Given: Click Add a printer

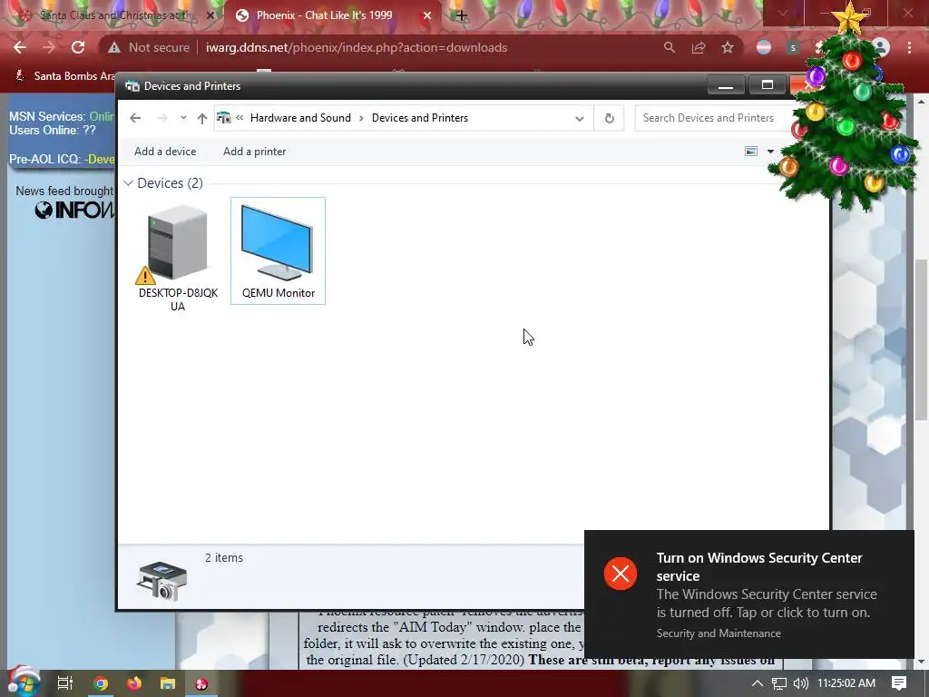Looking at the screenshot, I should pos(254,152).
